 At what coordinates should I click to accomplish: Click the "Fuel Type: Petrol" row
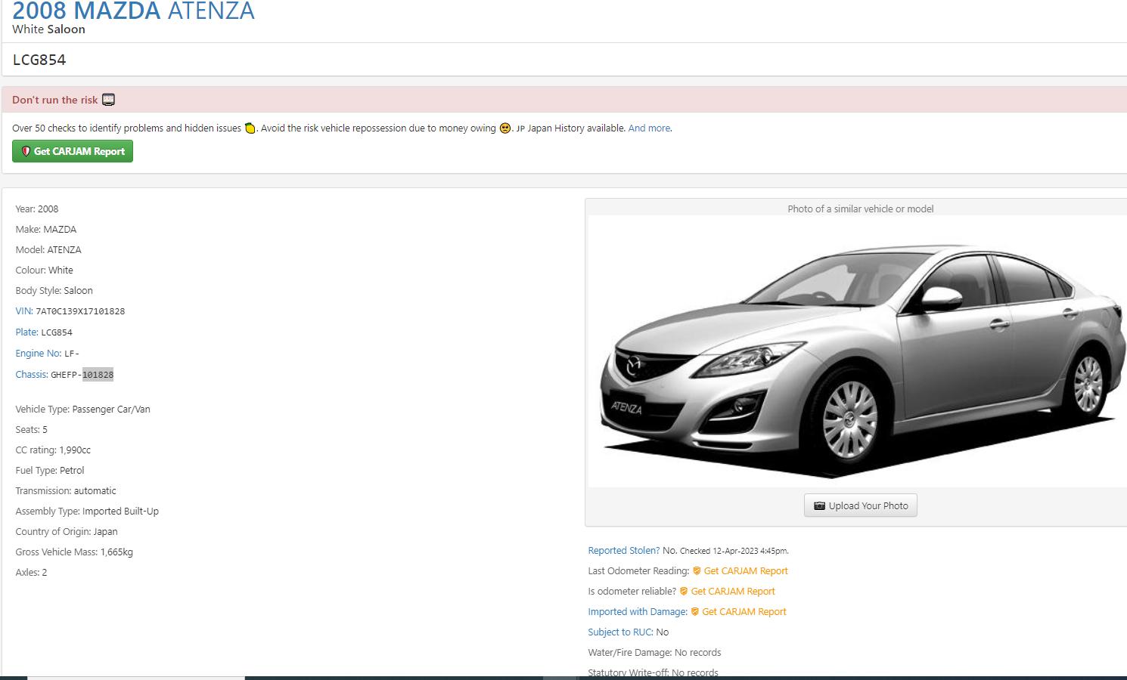(50, 470)
